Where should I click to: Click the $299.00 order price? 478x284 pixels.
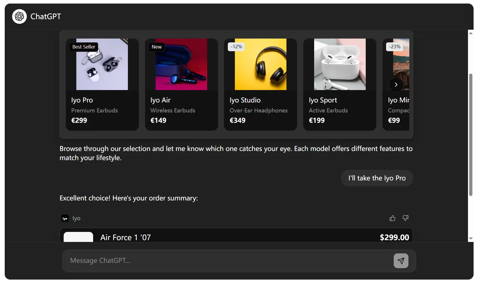pos(394,238)
